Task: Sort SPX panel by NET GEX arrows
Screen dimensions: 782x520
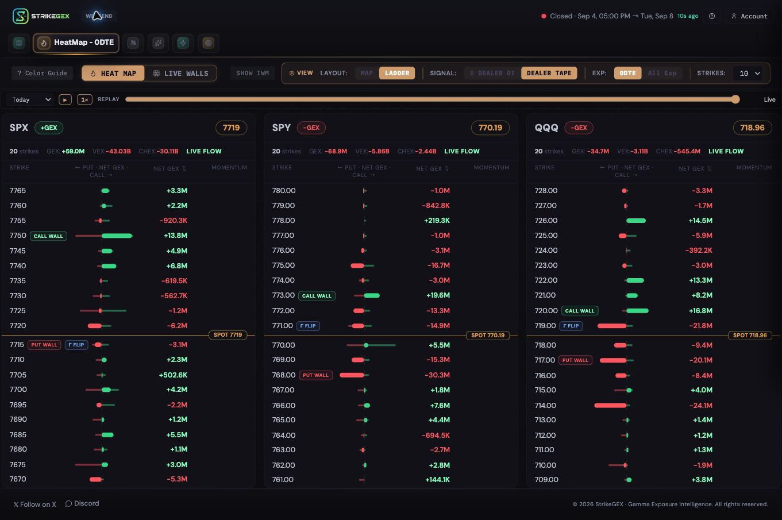Action: click(184, 169)
